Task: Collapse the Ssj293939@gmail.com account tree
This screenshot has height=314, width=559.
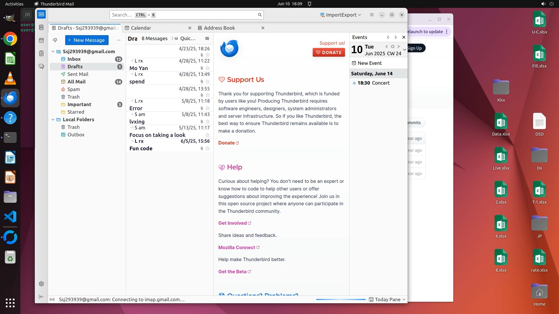Action: tap(53, 51)
